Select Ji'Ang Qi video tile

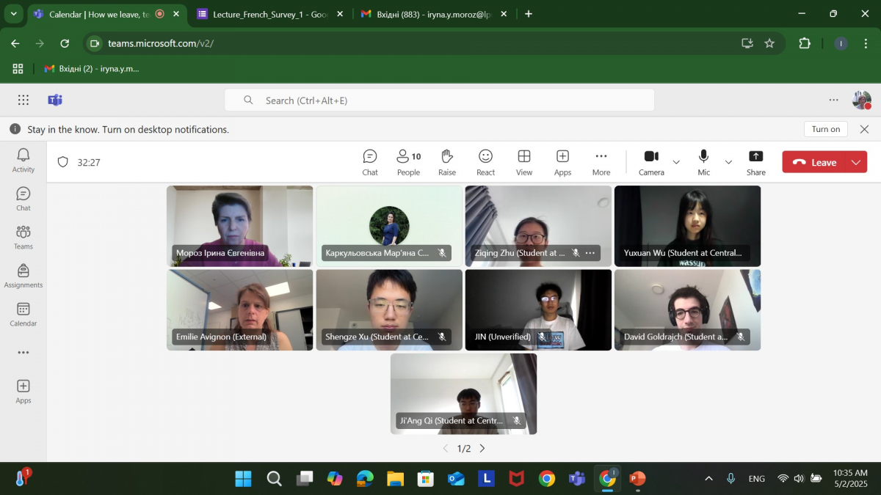point(463,394)
